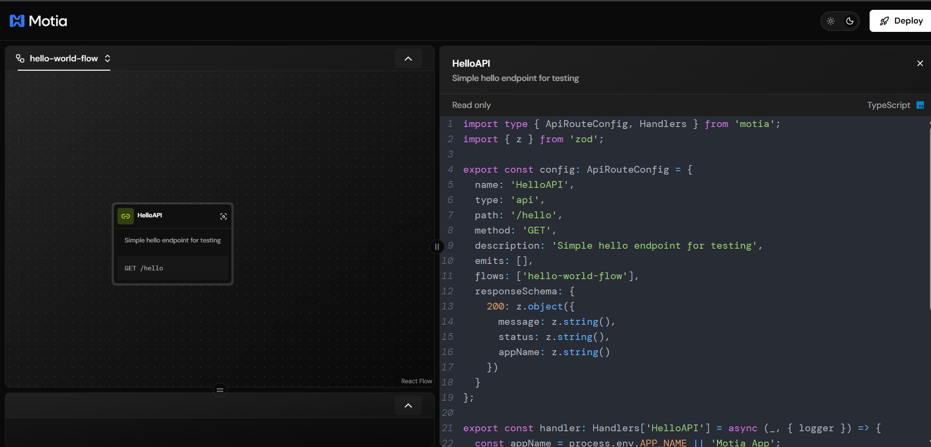Click the flow icon beside hello-world-flow
The image size is (931, 447).
(x=20, y=58)
